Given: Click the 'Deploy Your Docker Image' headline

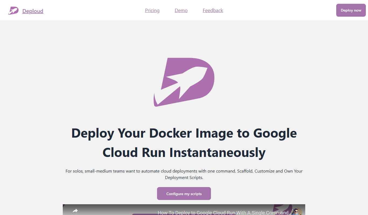Looking at the screenshot, I should click(184, 143).
